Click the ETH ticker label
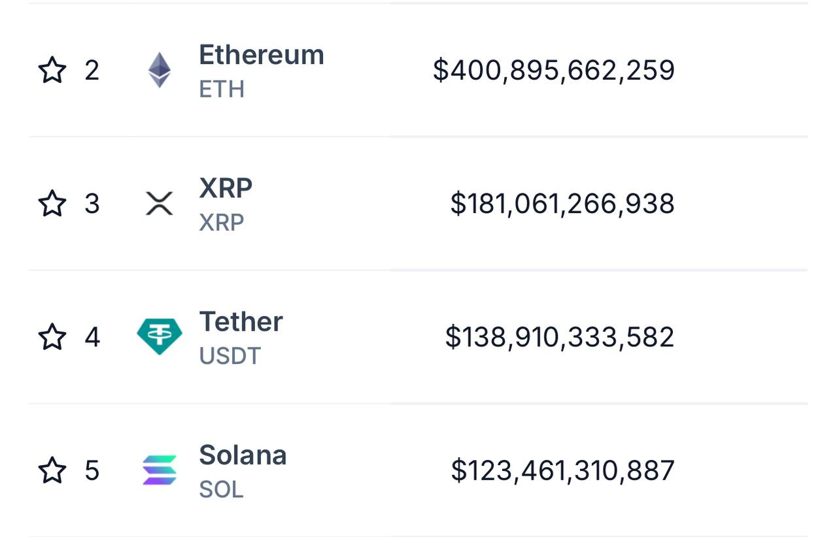837x537 pixels. point(219,90)
